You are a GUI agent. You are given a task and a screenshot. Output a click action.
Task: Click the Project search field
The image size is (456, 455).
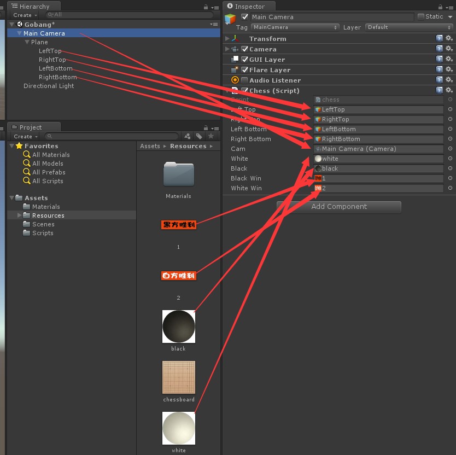(112, 136)
